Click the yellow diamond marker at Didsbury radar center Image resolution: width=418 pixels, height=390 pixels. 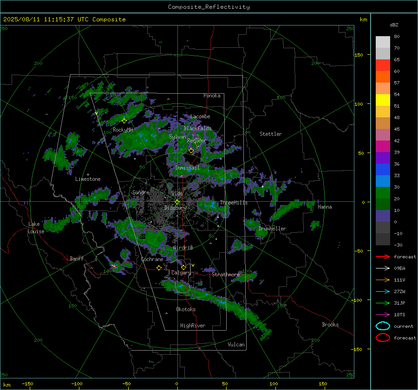pos(177,202)
